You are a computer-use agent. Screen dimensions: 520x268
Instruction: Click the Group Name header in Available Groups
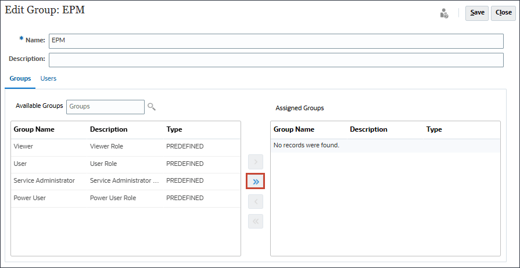(x=34, y=129)
